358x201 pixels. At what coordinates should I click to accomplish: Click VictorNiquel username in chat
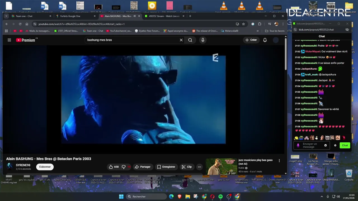tap(312, 51)
